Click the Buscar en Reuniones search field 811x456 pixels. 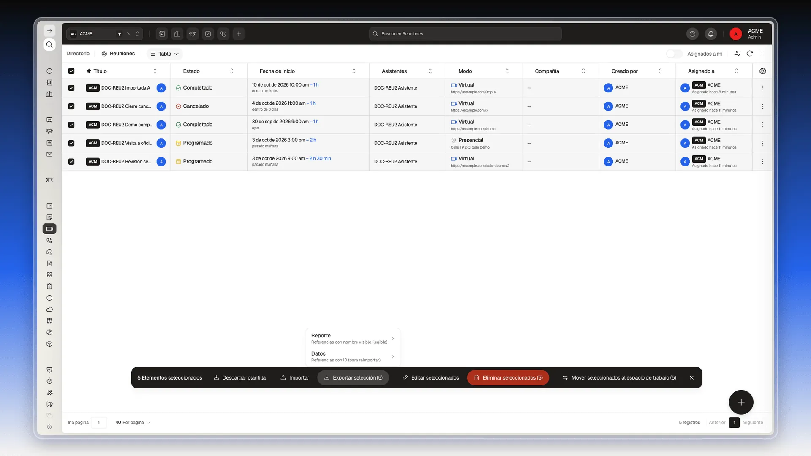[x=465, y=34]
